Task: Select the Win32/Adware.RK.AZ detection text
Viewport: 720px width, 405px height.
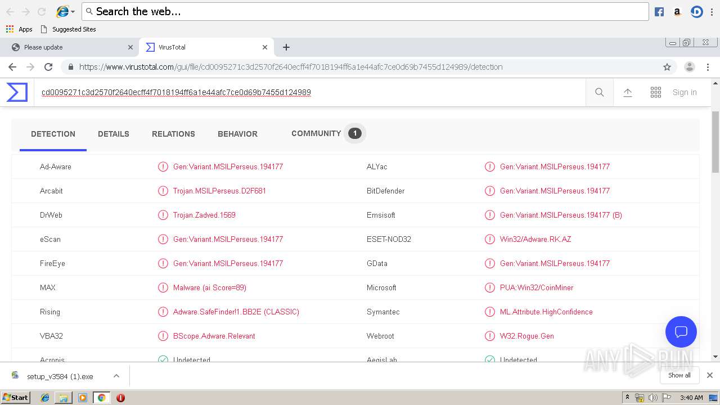Action: click(535, 239)
